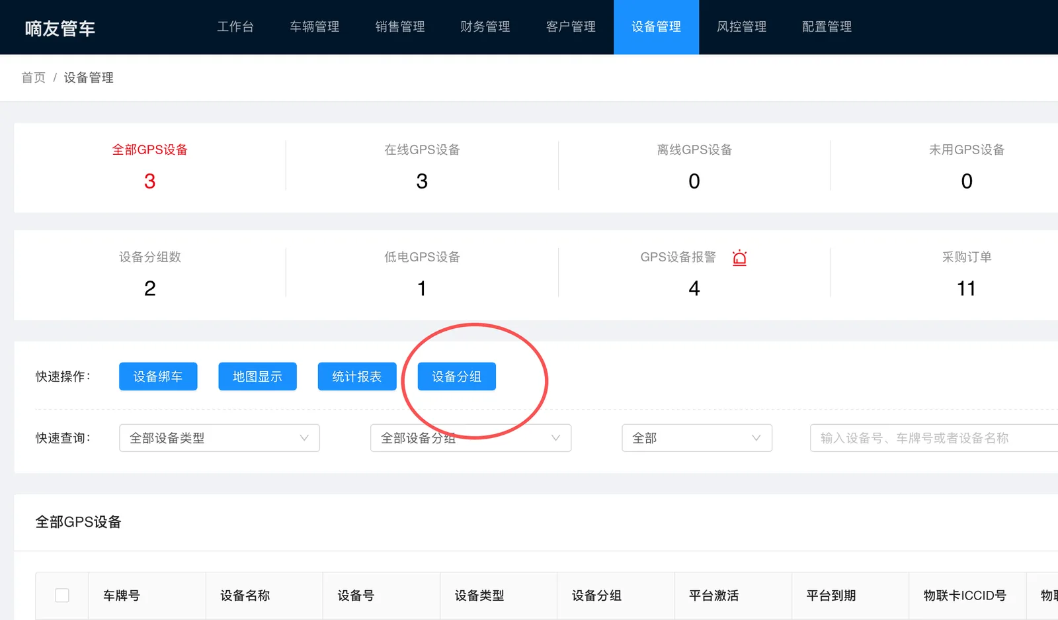Open the 采购订单 stat card
Screen dimensions: 1058x620
(944, 275)
